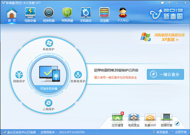Click 建议使用一键云查杀检测电脑安全 red text
The width and height of the screenshot is (190, 135).
[x=115, y=78]
